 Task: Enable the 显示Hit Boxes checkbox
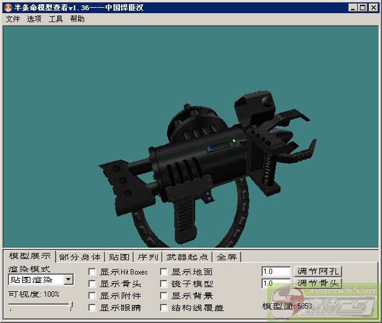pyautogui.click(x=93, y=272)
